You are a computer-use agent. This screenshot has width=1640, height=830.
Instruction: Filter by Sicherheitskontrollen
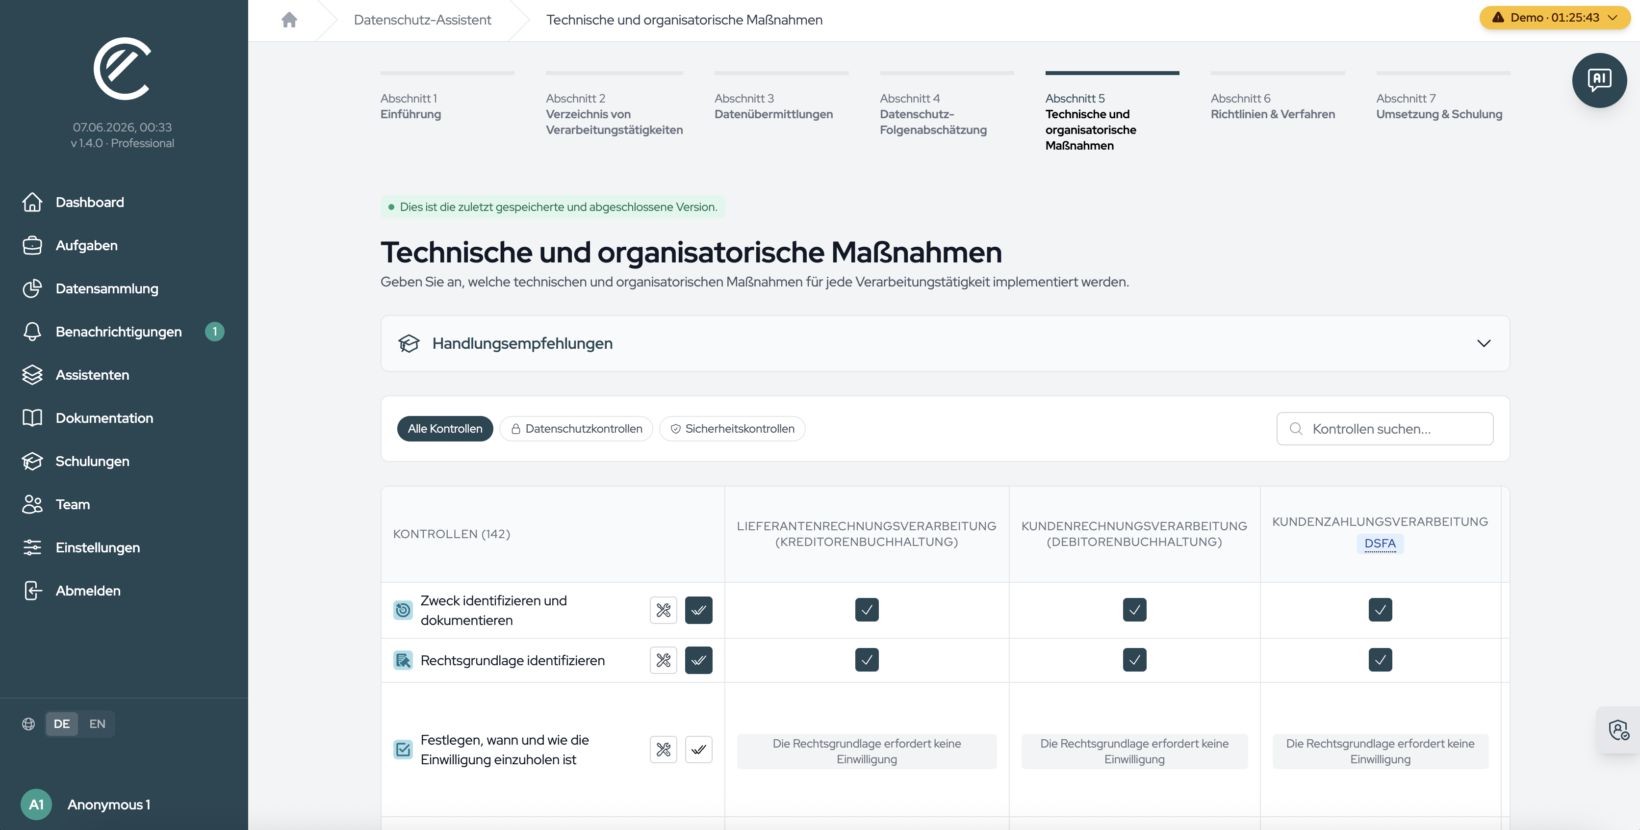coord(732,429)
